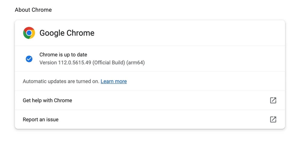
Task: Click the '(Official Build)' text
Action: pos(109,63)
